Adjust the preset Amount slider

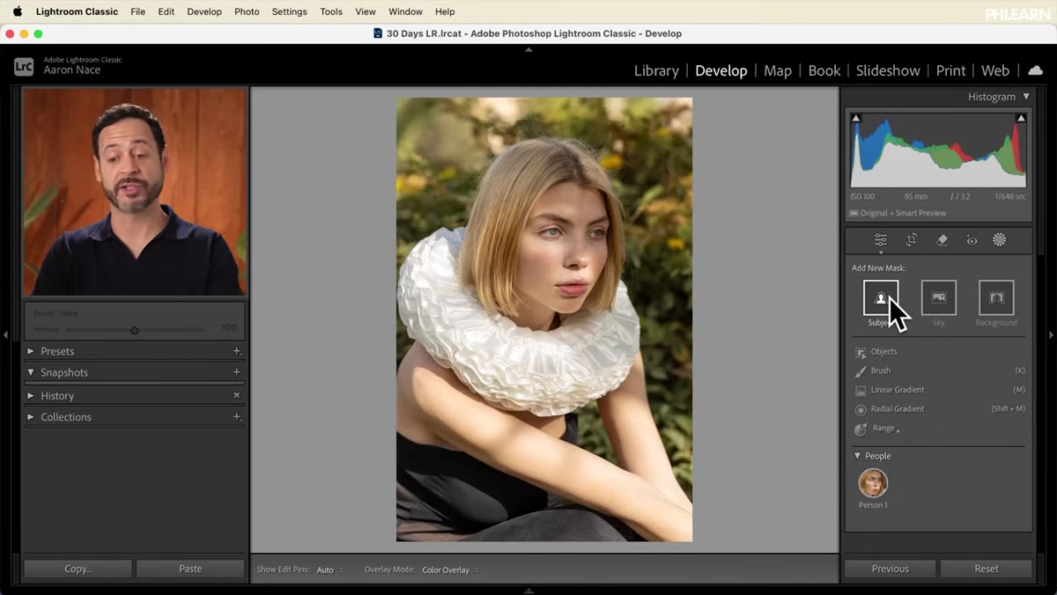tap(135, 330)
